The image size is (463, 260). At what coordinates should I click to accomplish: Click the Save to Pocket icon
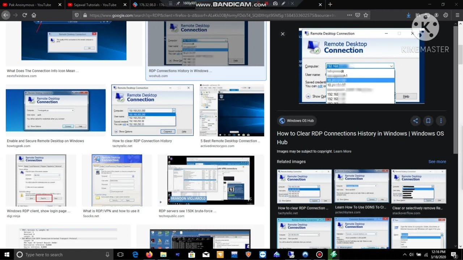coord(358,15)
